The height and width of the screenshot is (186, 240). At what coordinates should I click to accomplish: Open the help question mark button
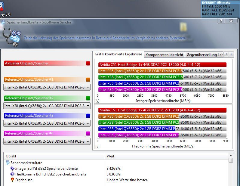click(221, 21)
